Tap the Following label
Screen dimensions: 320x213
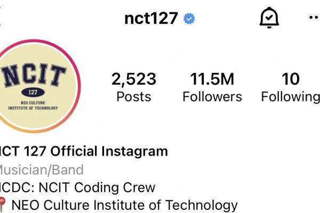[x=291, y=97]
